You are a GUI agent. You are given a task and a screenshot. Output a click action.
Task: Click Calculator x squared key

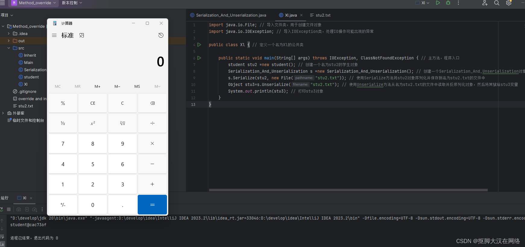pos(93,123)
